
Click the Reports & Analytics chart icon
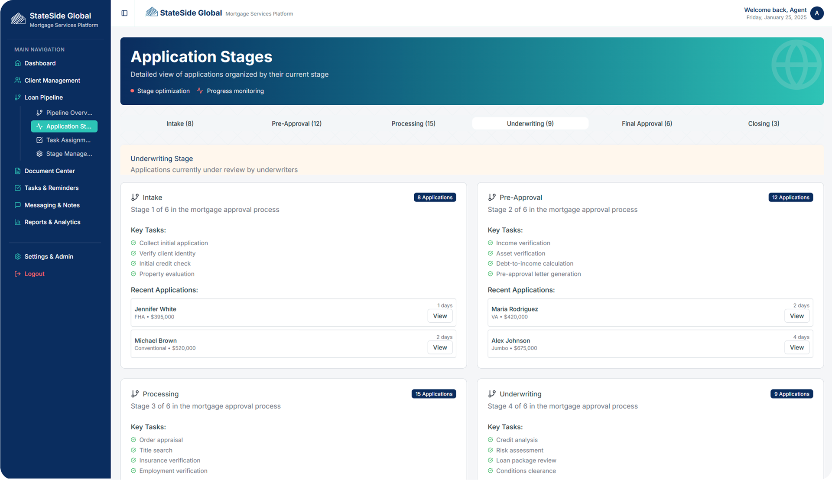coord(17,222)
